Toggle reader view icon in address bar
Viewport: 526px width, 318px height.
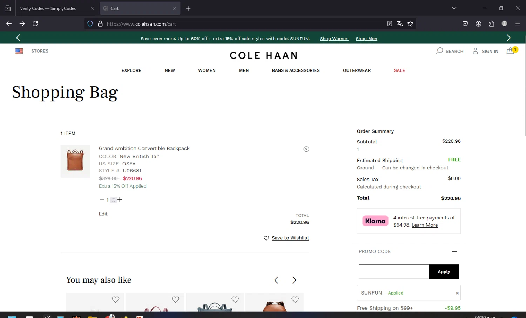click(x=390, y=24)
